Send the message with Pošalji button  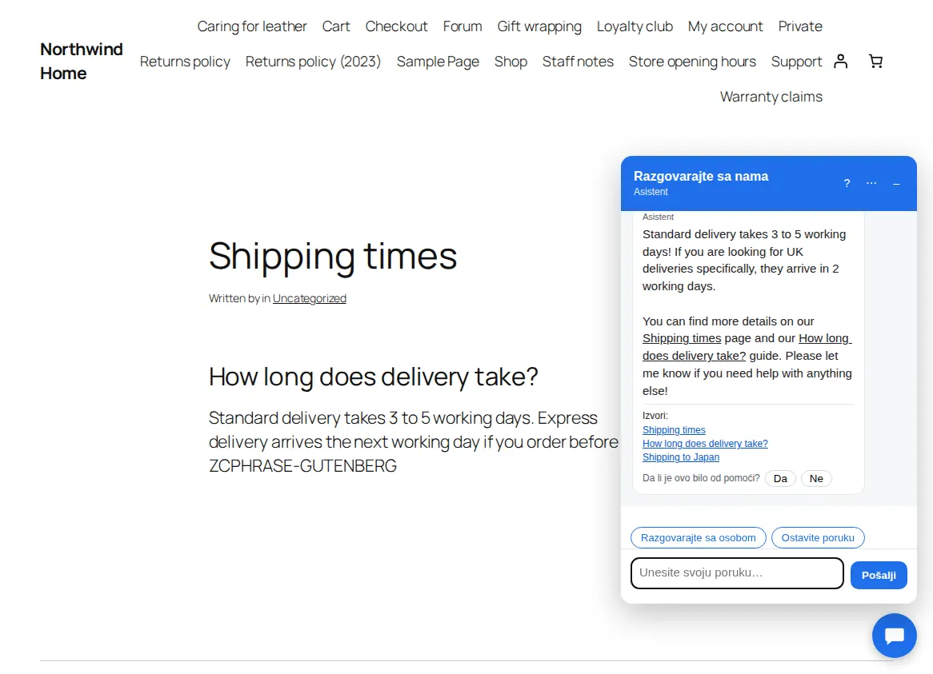(879, 575)
